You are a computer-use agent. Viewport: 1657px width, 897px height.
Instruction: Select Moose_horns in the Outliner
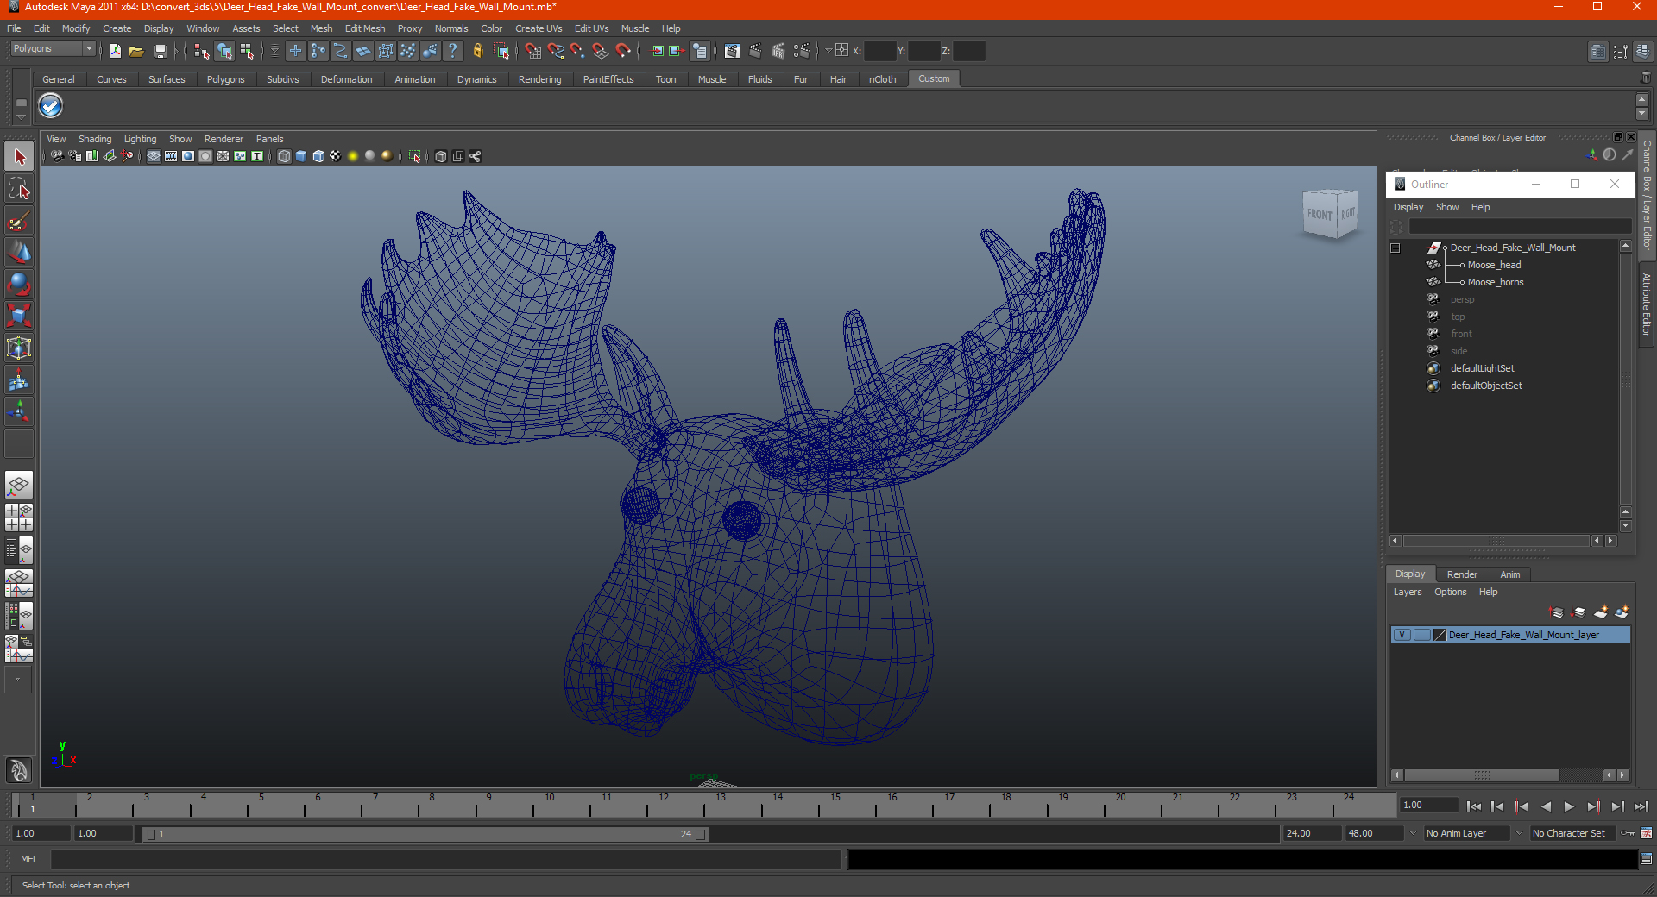pyautogui.click(x=1496, y=282)
